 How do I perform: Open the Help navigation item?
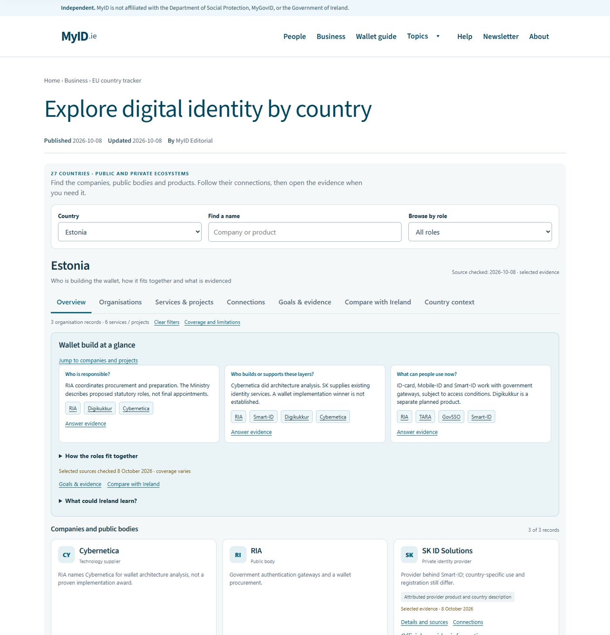464,37
